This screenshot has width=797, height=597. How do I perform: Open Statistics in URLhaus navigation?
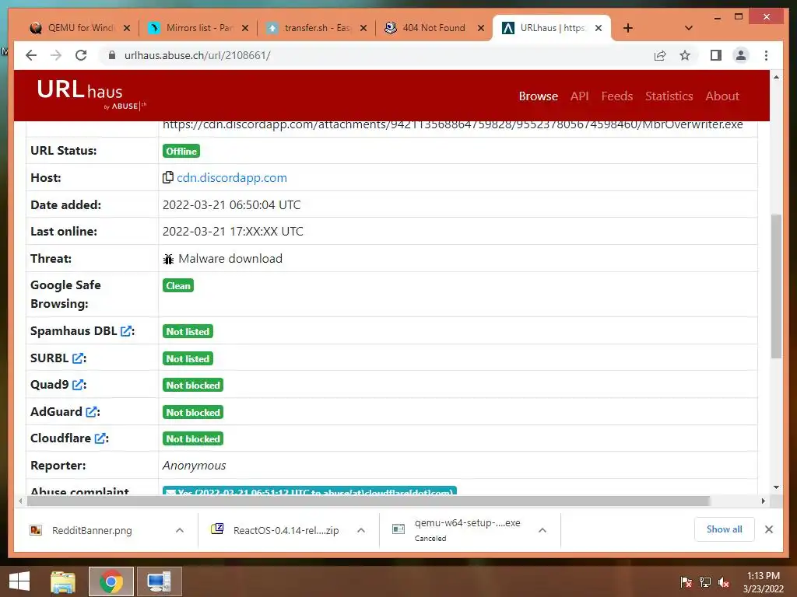coord(669,96)
